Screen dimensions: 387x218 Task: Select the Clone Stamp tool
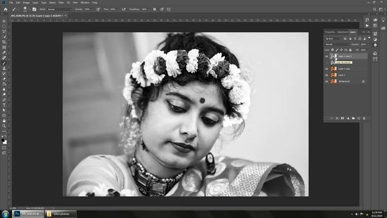4,68
